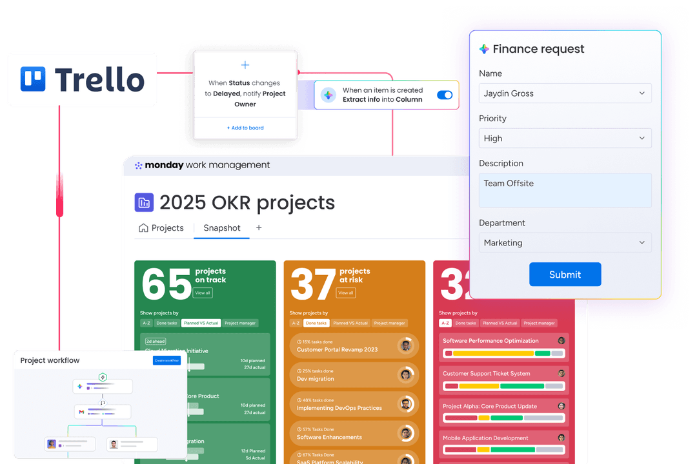Click the man's avatar in workflow bottom-right node
The height and width of the screenshot is (464, 697).
tap(114, 444)
